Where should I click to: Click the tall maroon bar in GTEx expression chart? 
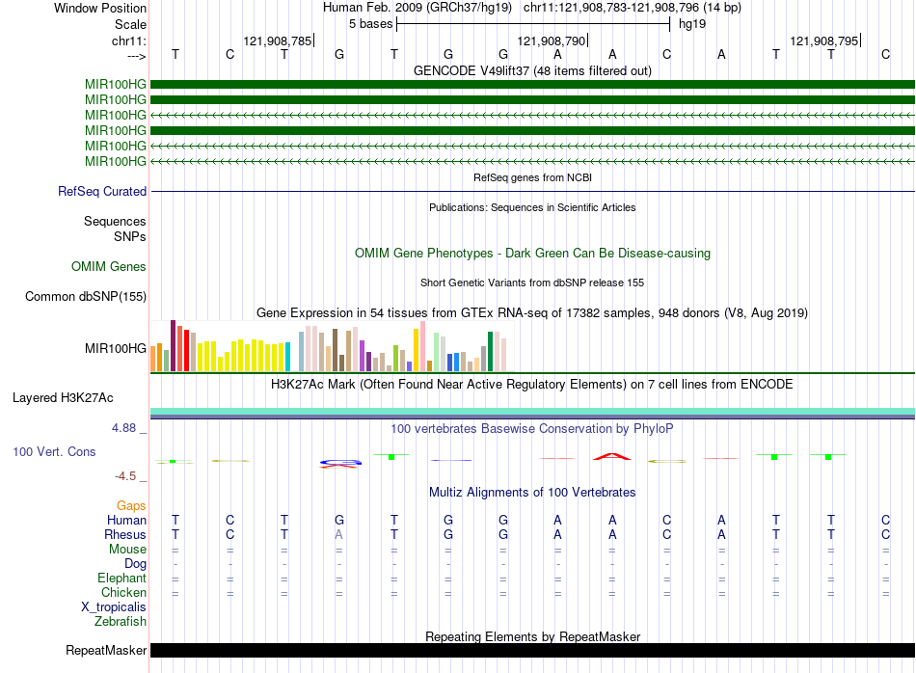click(x=173, y=346)
